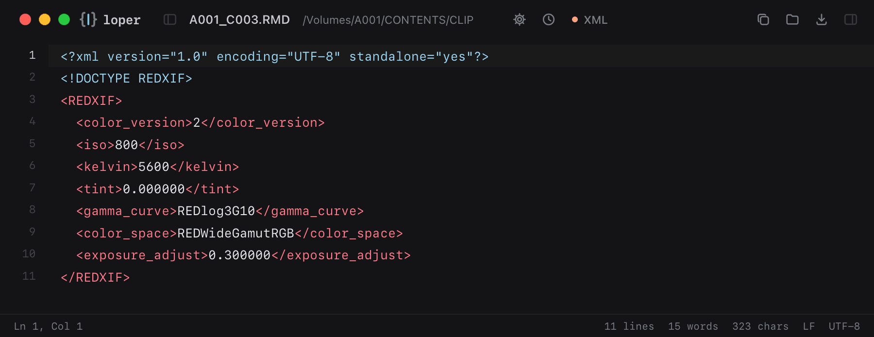This screenshot has width=874, height=337.
Task: Click the exposure_adjust value 0.300000
Action: pyautogui.click(x=240, y=255)
